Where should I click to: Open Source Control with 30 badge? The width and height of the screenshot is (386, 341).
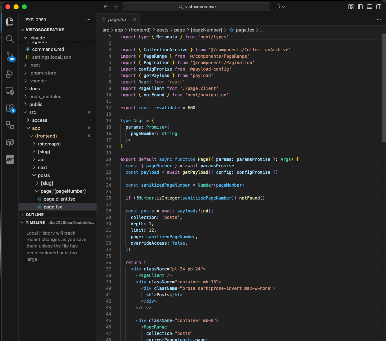(10, 56)
